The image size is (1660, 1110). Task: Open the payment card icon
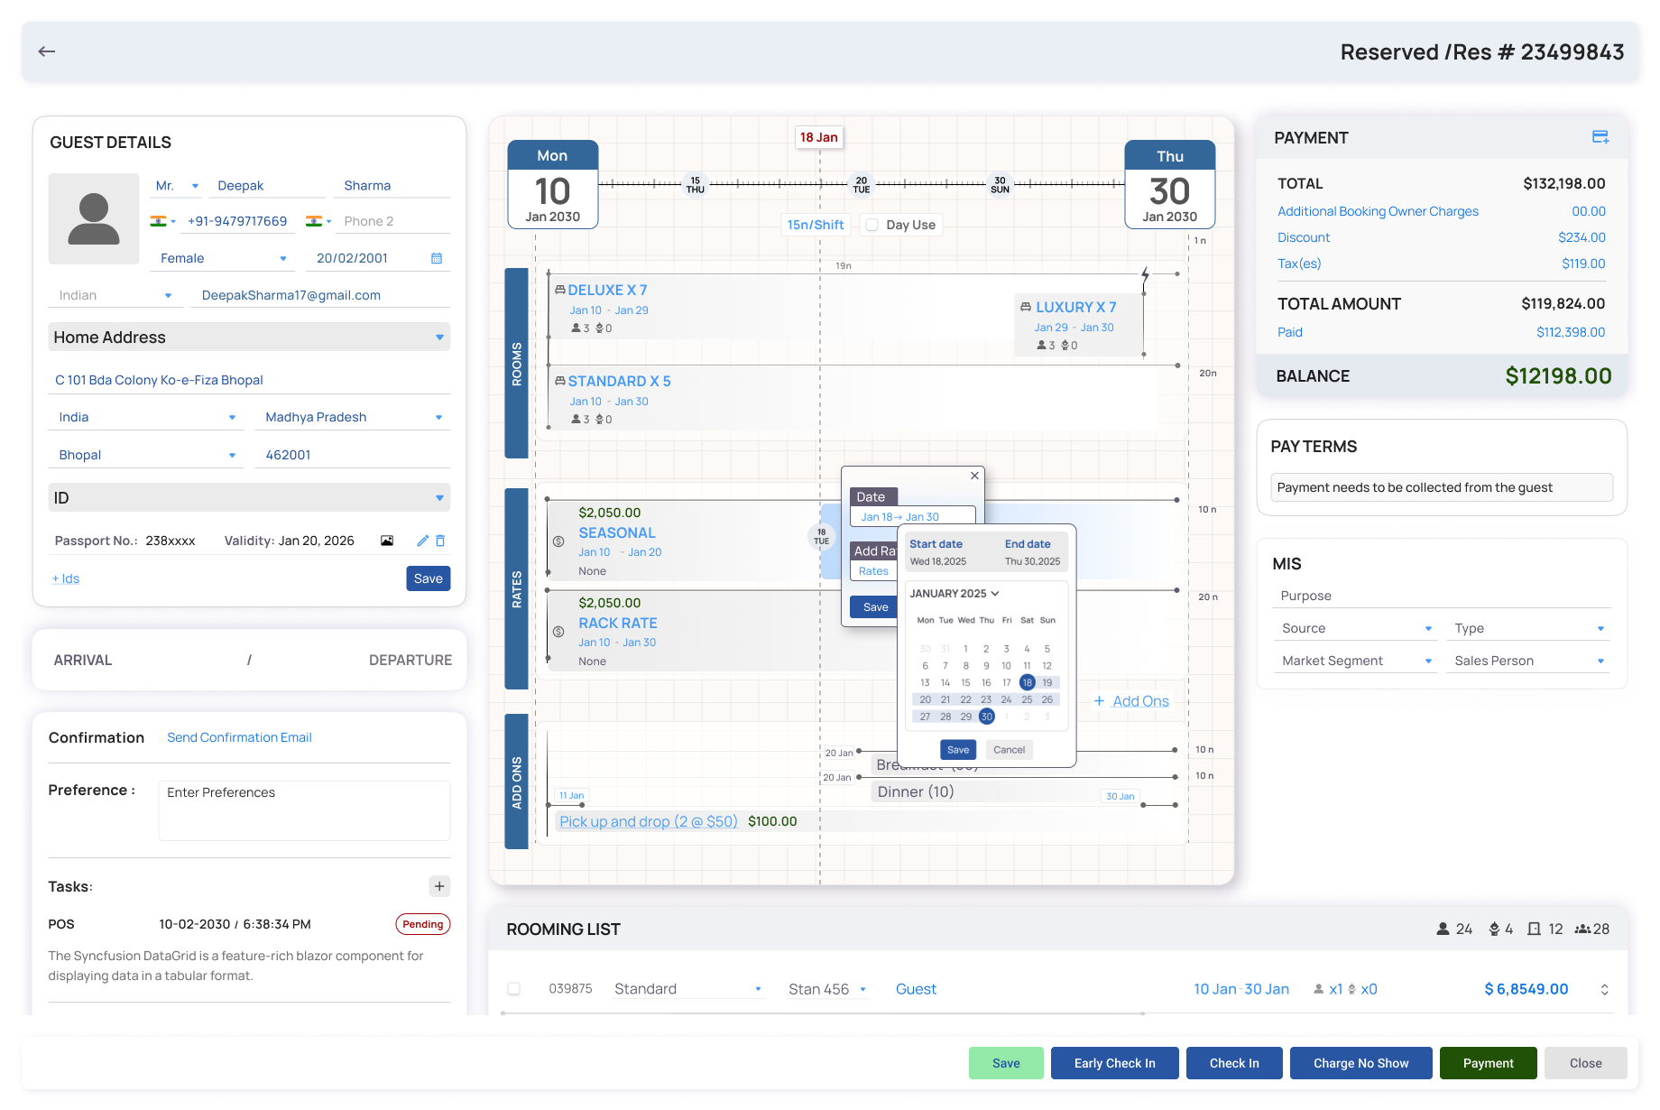coord(1600,137)
